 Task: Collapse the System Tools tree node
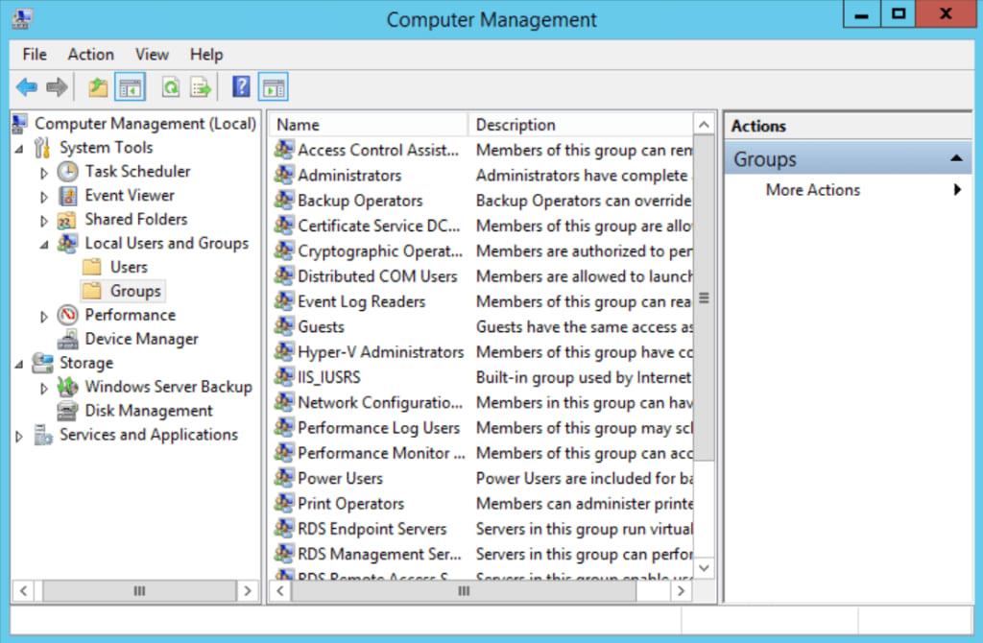point(19,149)
